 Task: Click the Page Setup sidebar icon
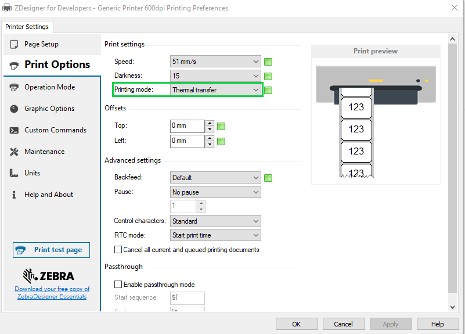[14, 44]
